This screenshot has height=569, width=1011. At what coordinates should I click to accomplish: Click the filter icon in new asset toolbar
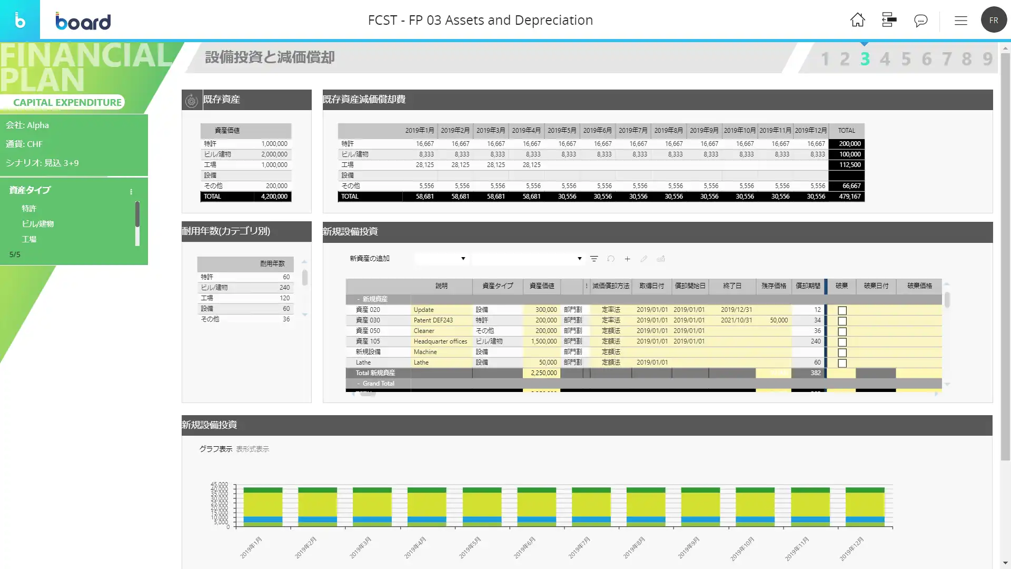coord(594,259)
